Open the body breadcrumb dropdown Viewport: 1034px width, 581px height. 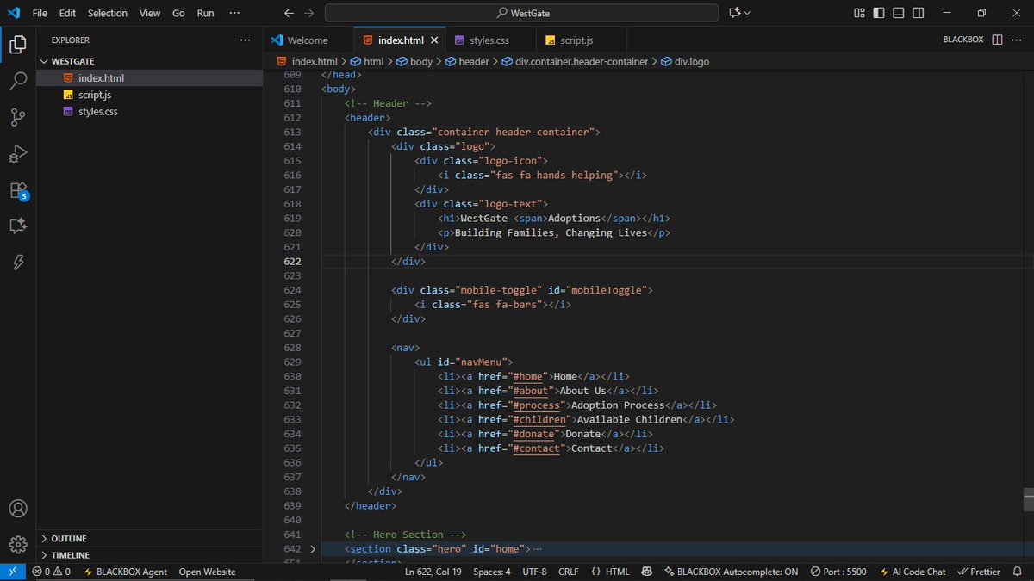click(415, 61)
